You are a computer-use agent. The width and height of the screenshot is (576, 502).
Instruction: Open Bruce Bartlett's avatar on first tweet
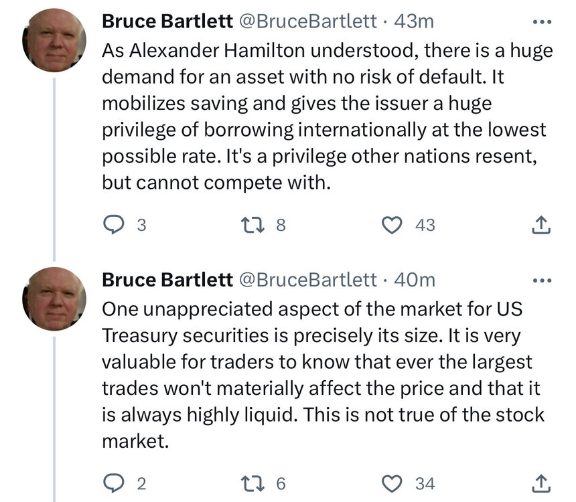point(54,40)
